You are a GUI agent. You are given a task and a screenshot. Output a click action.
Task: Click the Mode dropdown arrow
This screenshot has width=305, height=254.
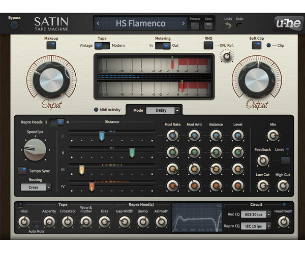pyautogui.click(x=177, y=110)
